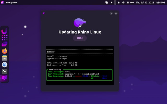Click the battery icon in panel
Image resolution: width=167 pixels, height=104 pixels.
[128, 2]
